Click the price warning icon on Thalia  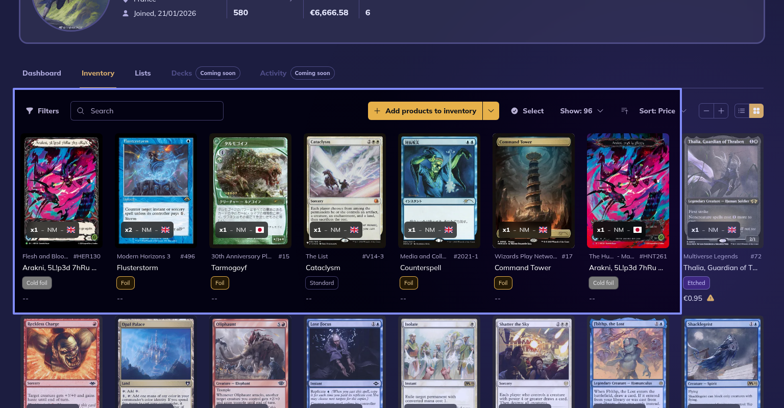pyautogui.click(x=710, y=298)
